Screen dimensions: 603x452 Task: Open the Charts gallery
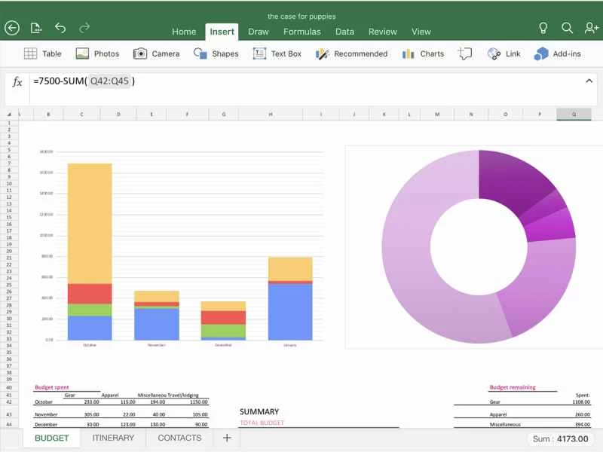tap(422, 53)
